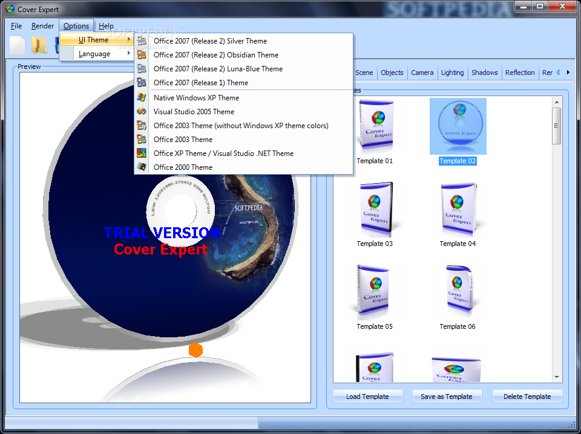Viewport: 581px width, 434px height.
Task: Click the Office XP puzzle-piece icon
Action: tap(142, 153)
